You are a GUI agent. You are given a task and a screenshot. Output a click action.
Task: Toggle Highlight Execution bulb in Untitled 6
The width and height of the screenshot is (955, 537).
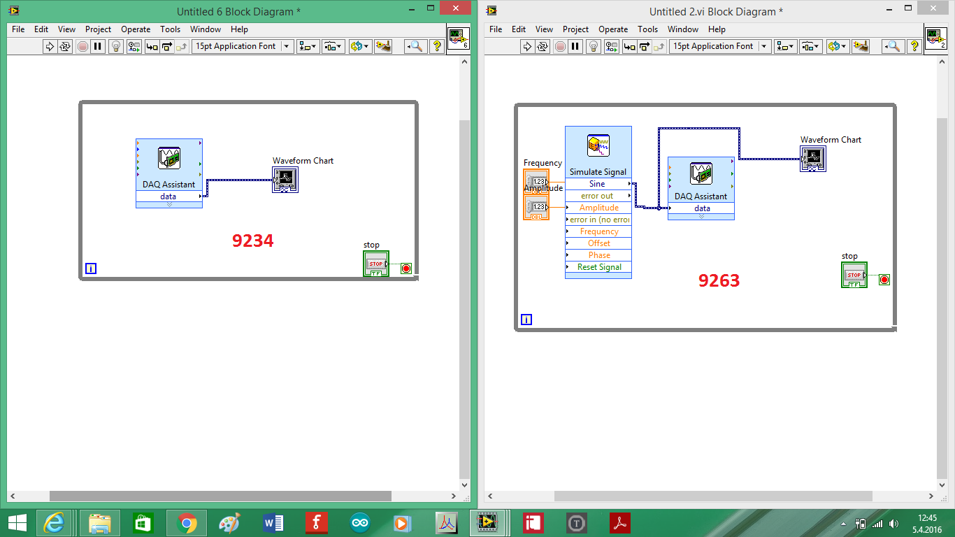[x=116, y=46]
